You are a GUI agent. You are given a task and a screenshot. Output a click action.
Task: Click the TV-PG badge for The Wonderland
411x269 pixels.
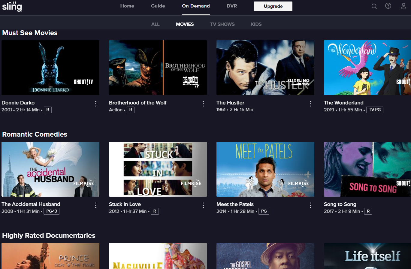pos(375,110)
